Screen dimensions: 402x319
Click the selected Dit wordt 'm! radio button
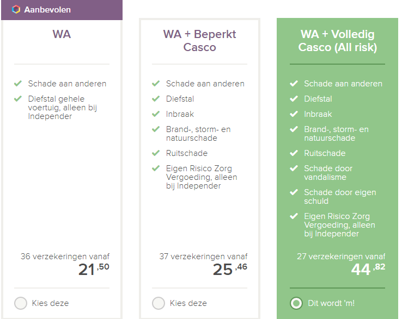[296, 303]
